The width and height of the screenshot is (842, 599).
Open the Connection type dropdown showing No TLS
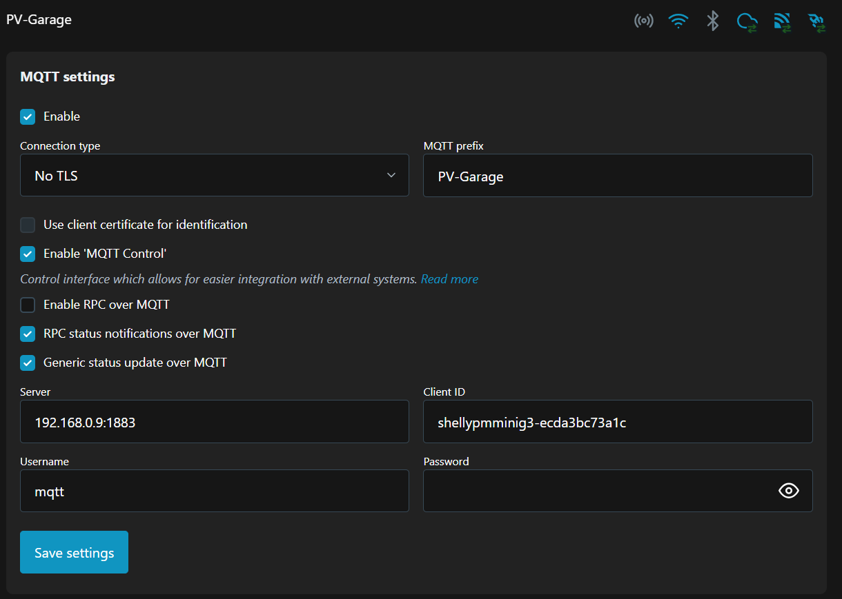point(215,175)
